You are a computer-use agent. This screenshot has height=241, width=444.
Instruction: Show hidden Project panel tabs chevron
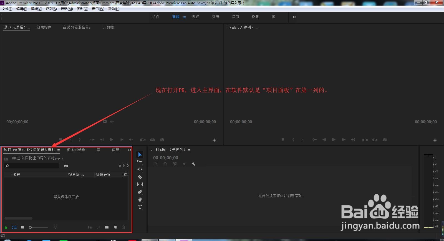129,150
